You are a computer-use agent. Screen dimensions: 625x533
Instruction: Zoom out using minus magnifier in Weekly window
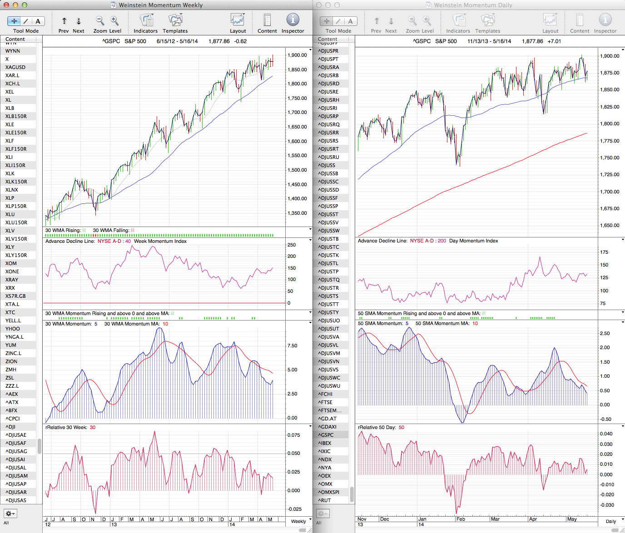click(100, 21)
